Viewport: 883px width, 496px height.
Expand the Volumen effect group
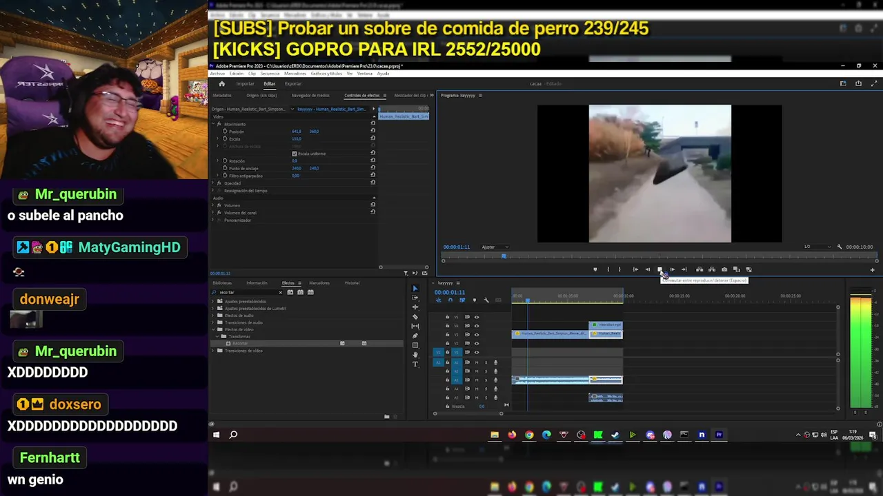pos(214,205)
